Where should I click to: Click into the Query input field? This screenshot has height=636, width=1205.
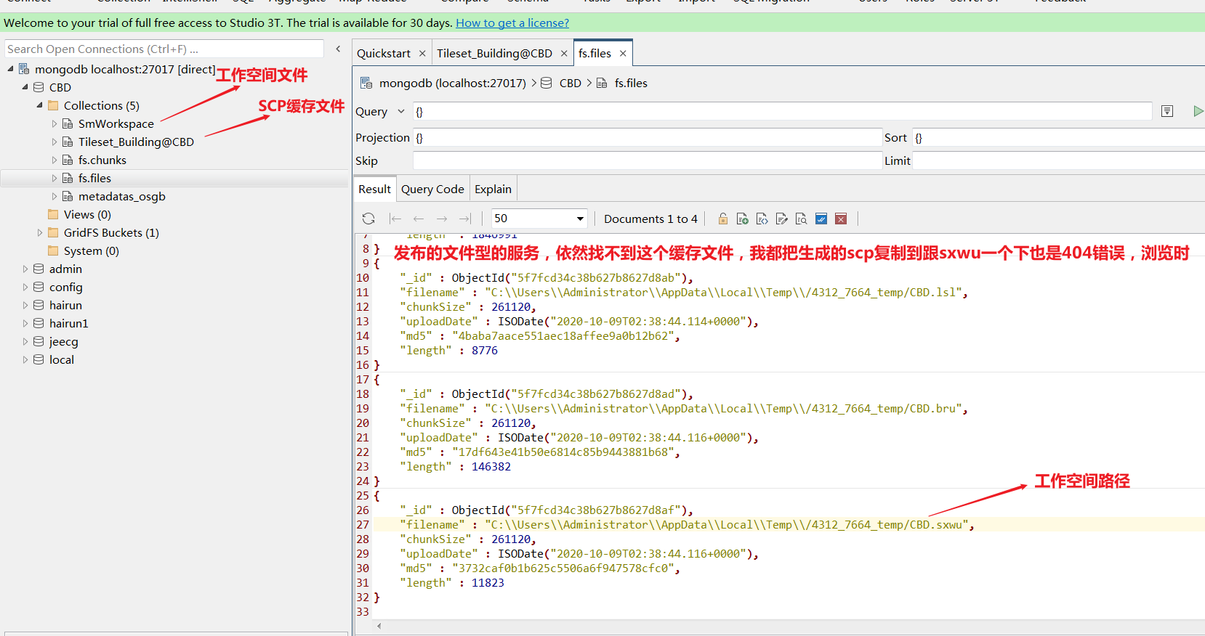click(782, 111)
